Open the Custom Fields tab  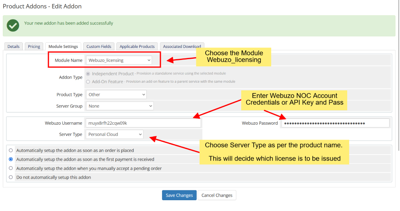[99, 46]
